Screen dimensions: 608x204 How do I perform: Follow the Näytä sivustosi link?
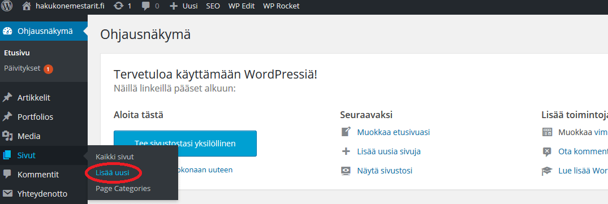coord(385,171)
